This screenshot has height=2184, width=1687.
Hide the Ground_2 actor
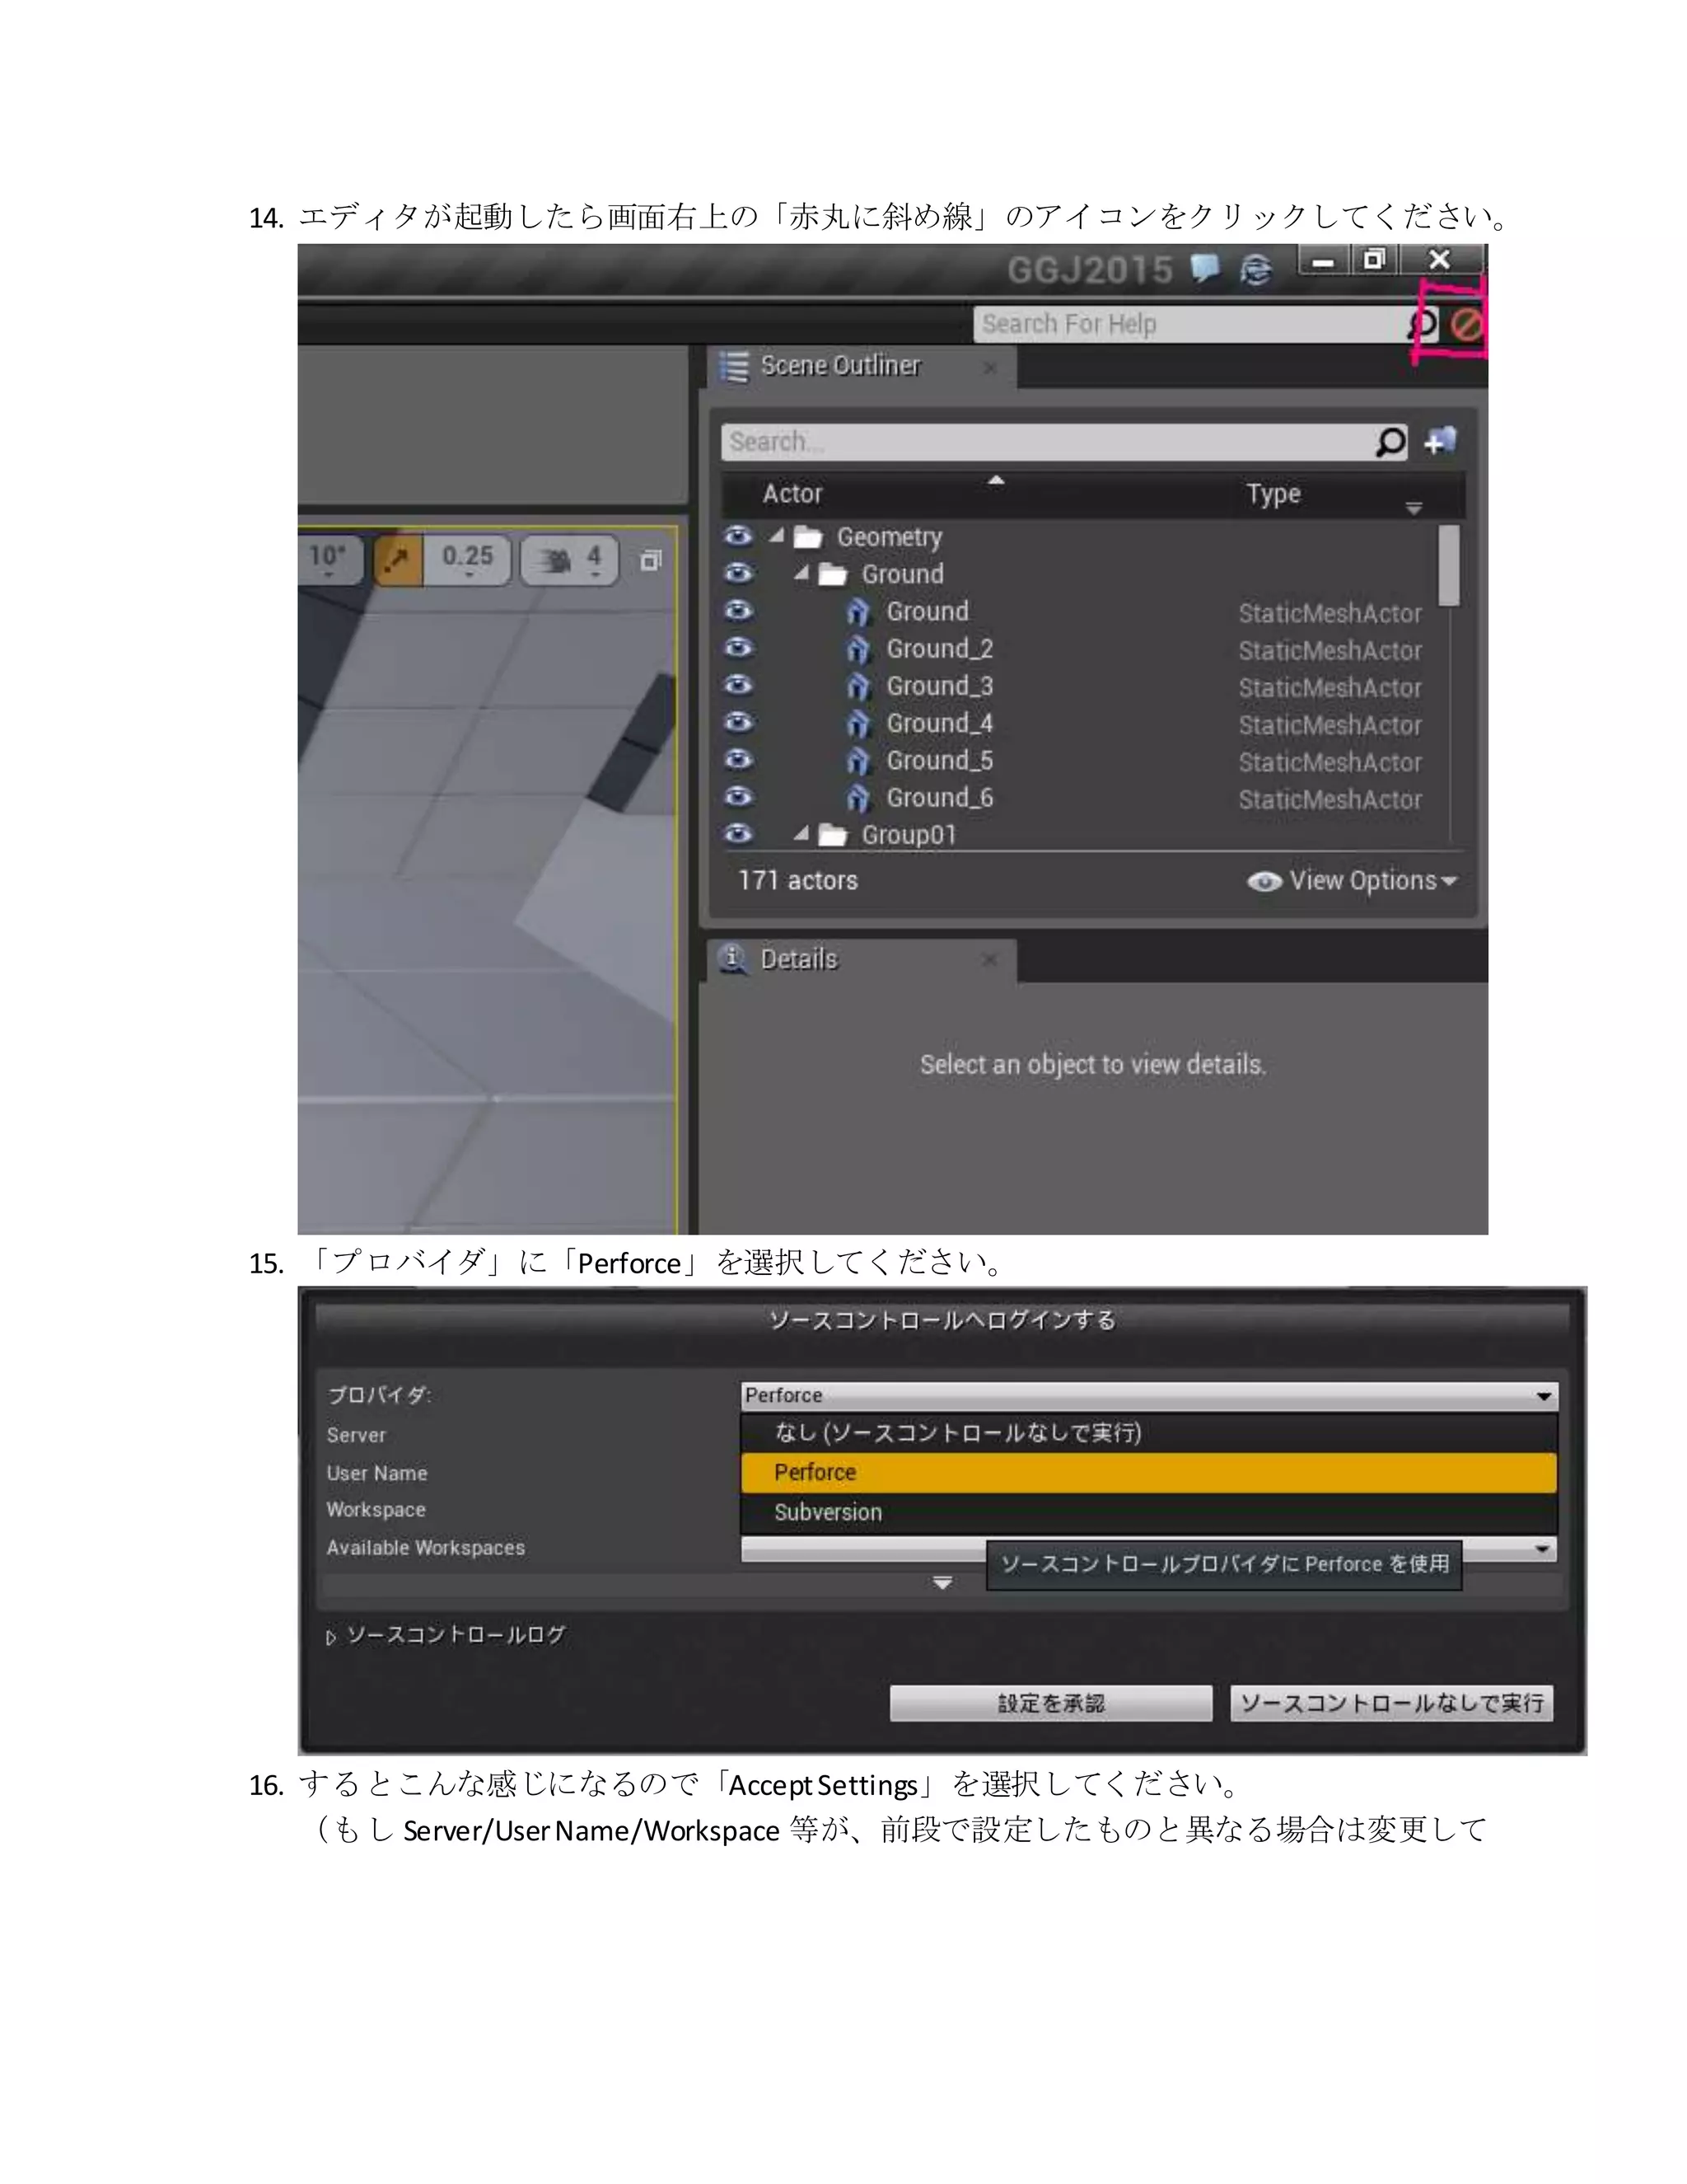(737, 648)
